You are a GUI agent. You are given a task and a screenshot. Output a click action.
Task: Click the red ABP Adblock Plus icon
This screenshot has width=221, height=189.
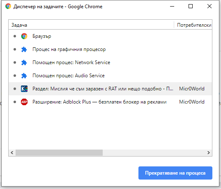click(x=24, y=102)
